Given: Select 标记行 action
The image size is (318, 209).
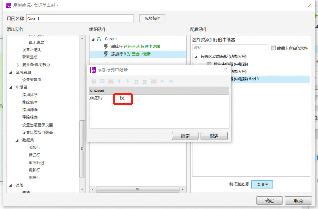Looking at the screenshot, I should click(x=34, y=155).
